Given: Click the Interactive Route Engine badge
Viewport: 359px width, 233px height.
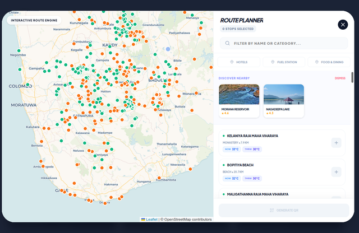Looking at the screenshot, I should coord(34,20).
